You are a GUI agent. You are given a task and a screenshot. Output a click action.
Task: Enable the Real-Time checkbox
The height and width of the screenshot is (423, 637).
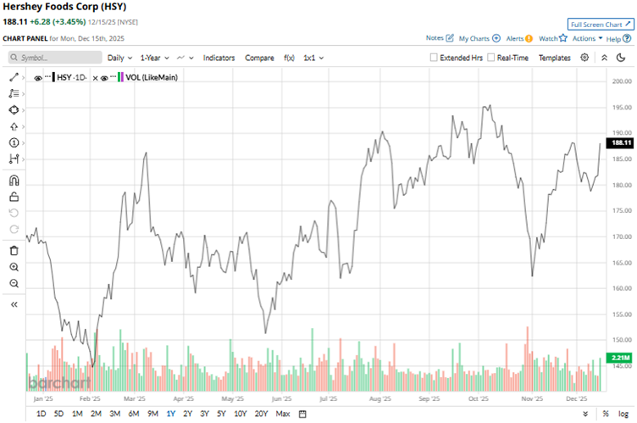click(490, 58)
